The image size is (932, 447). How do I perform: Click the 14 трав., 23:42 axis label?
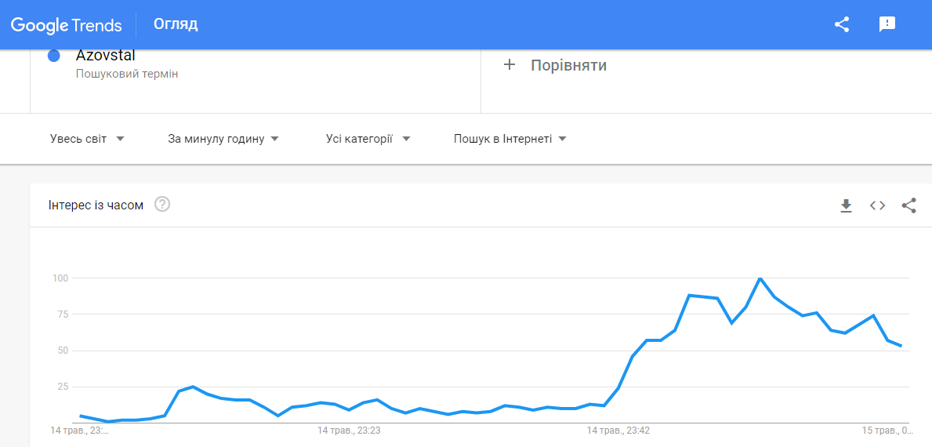[618, 431]
